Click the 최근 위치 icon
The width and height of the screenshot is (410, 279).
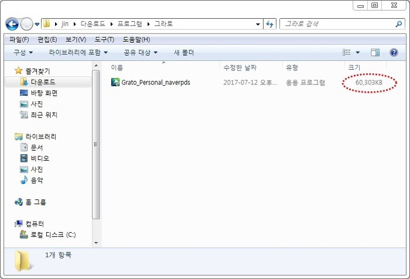[24, 115]
